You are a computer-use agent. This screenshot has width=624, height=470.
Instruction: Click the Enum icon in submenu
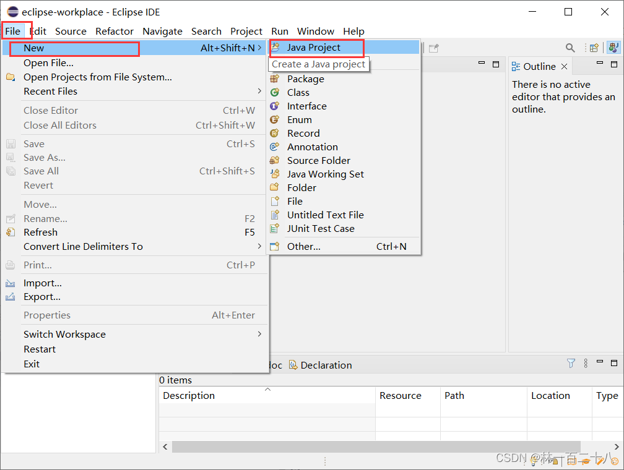(x=275, y=119)
